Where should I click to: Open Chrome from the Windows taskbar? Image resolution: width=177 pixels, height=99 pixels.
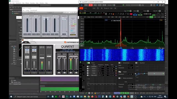(88, 97)
